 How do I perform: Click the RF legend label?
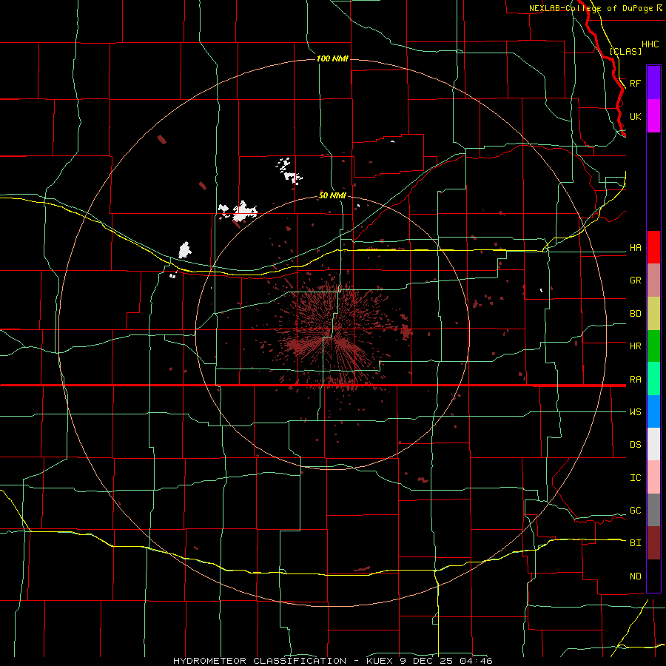click(636, 83)
